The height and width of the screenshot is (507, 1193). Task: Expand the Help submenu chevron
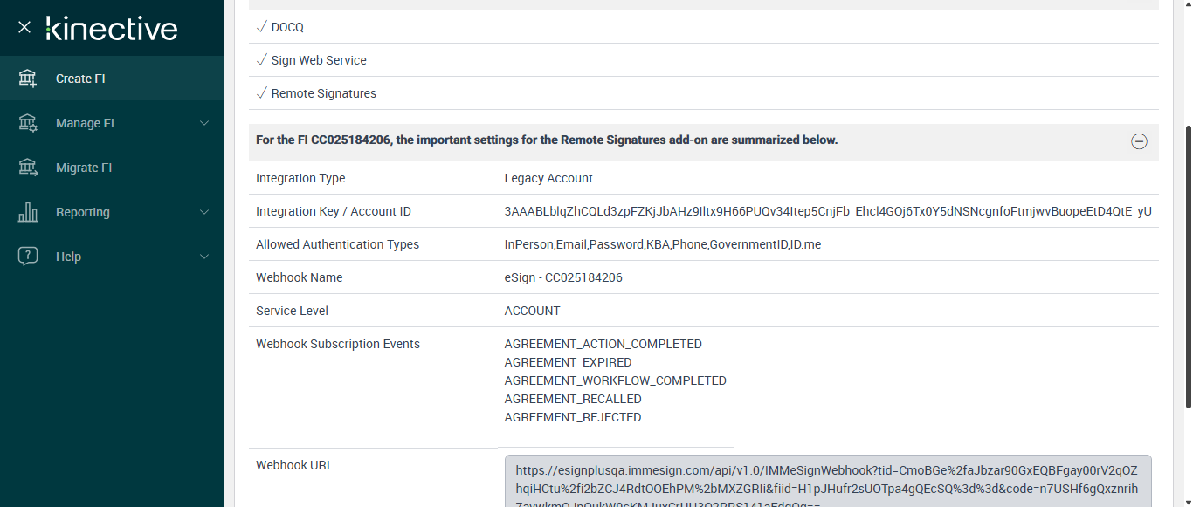204,257
